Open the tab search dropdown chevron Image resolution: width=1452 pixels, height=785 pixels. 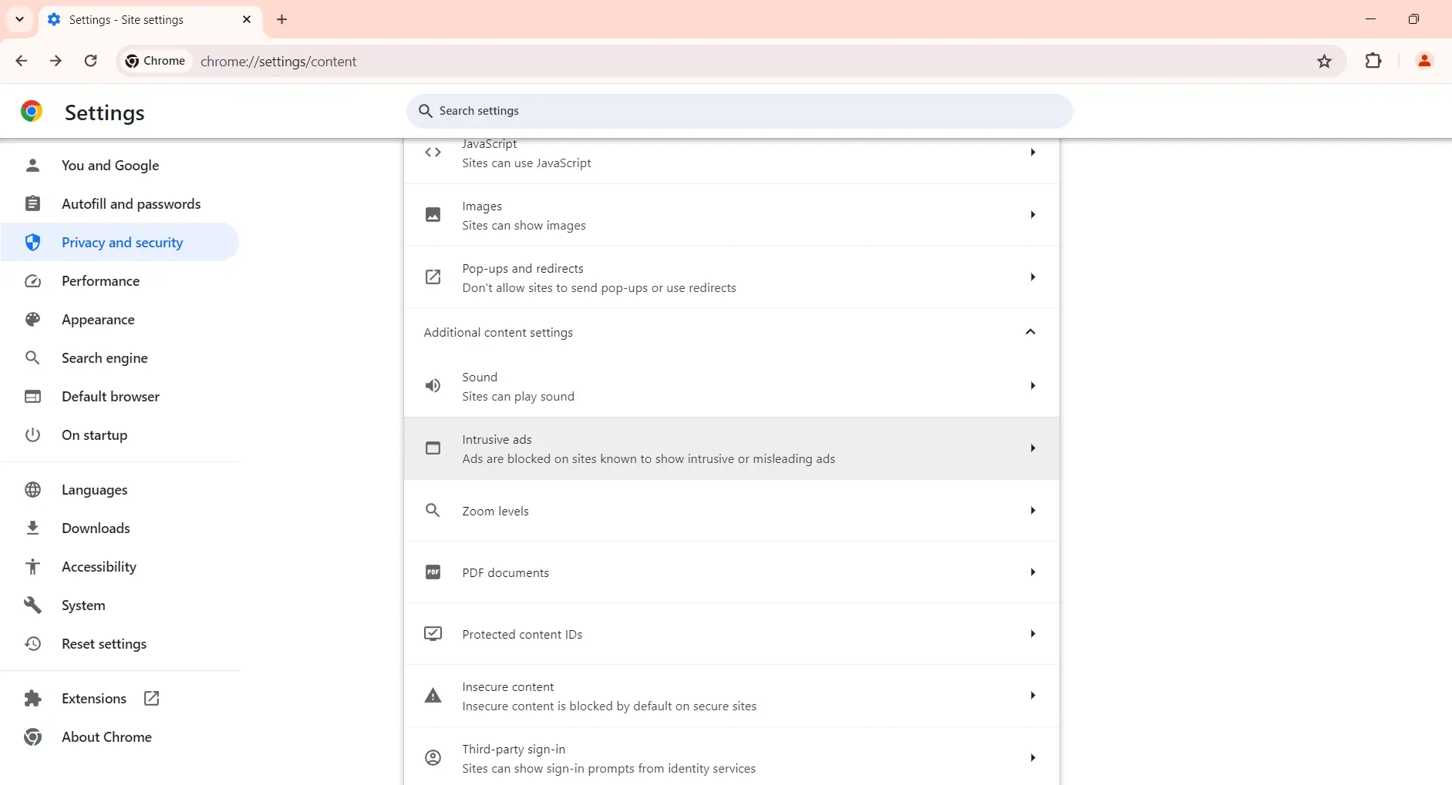pyautogui.click(x=19, y=19)
